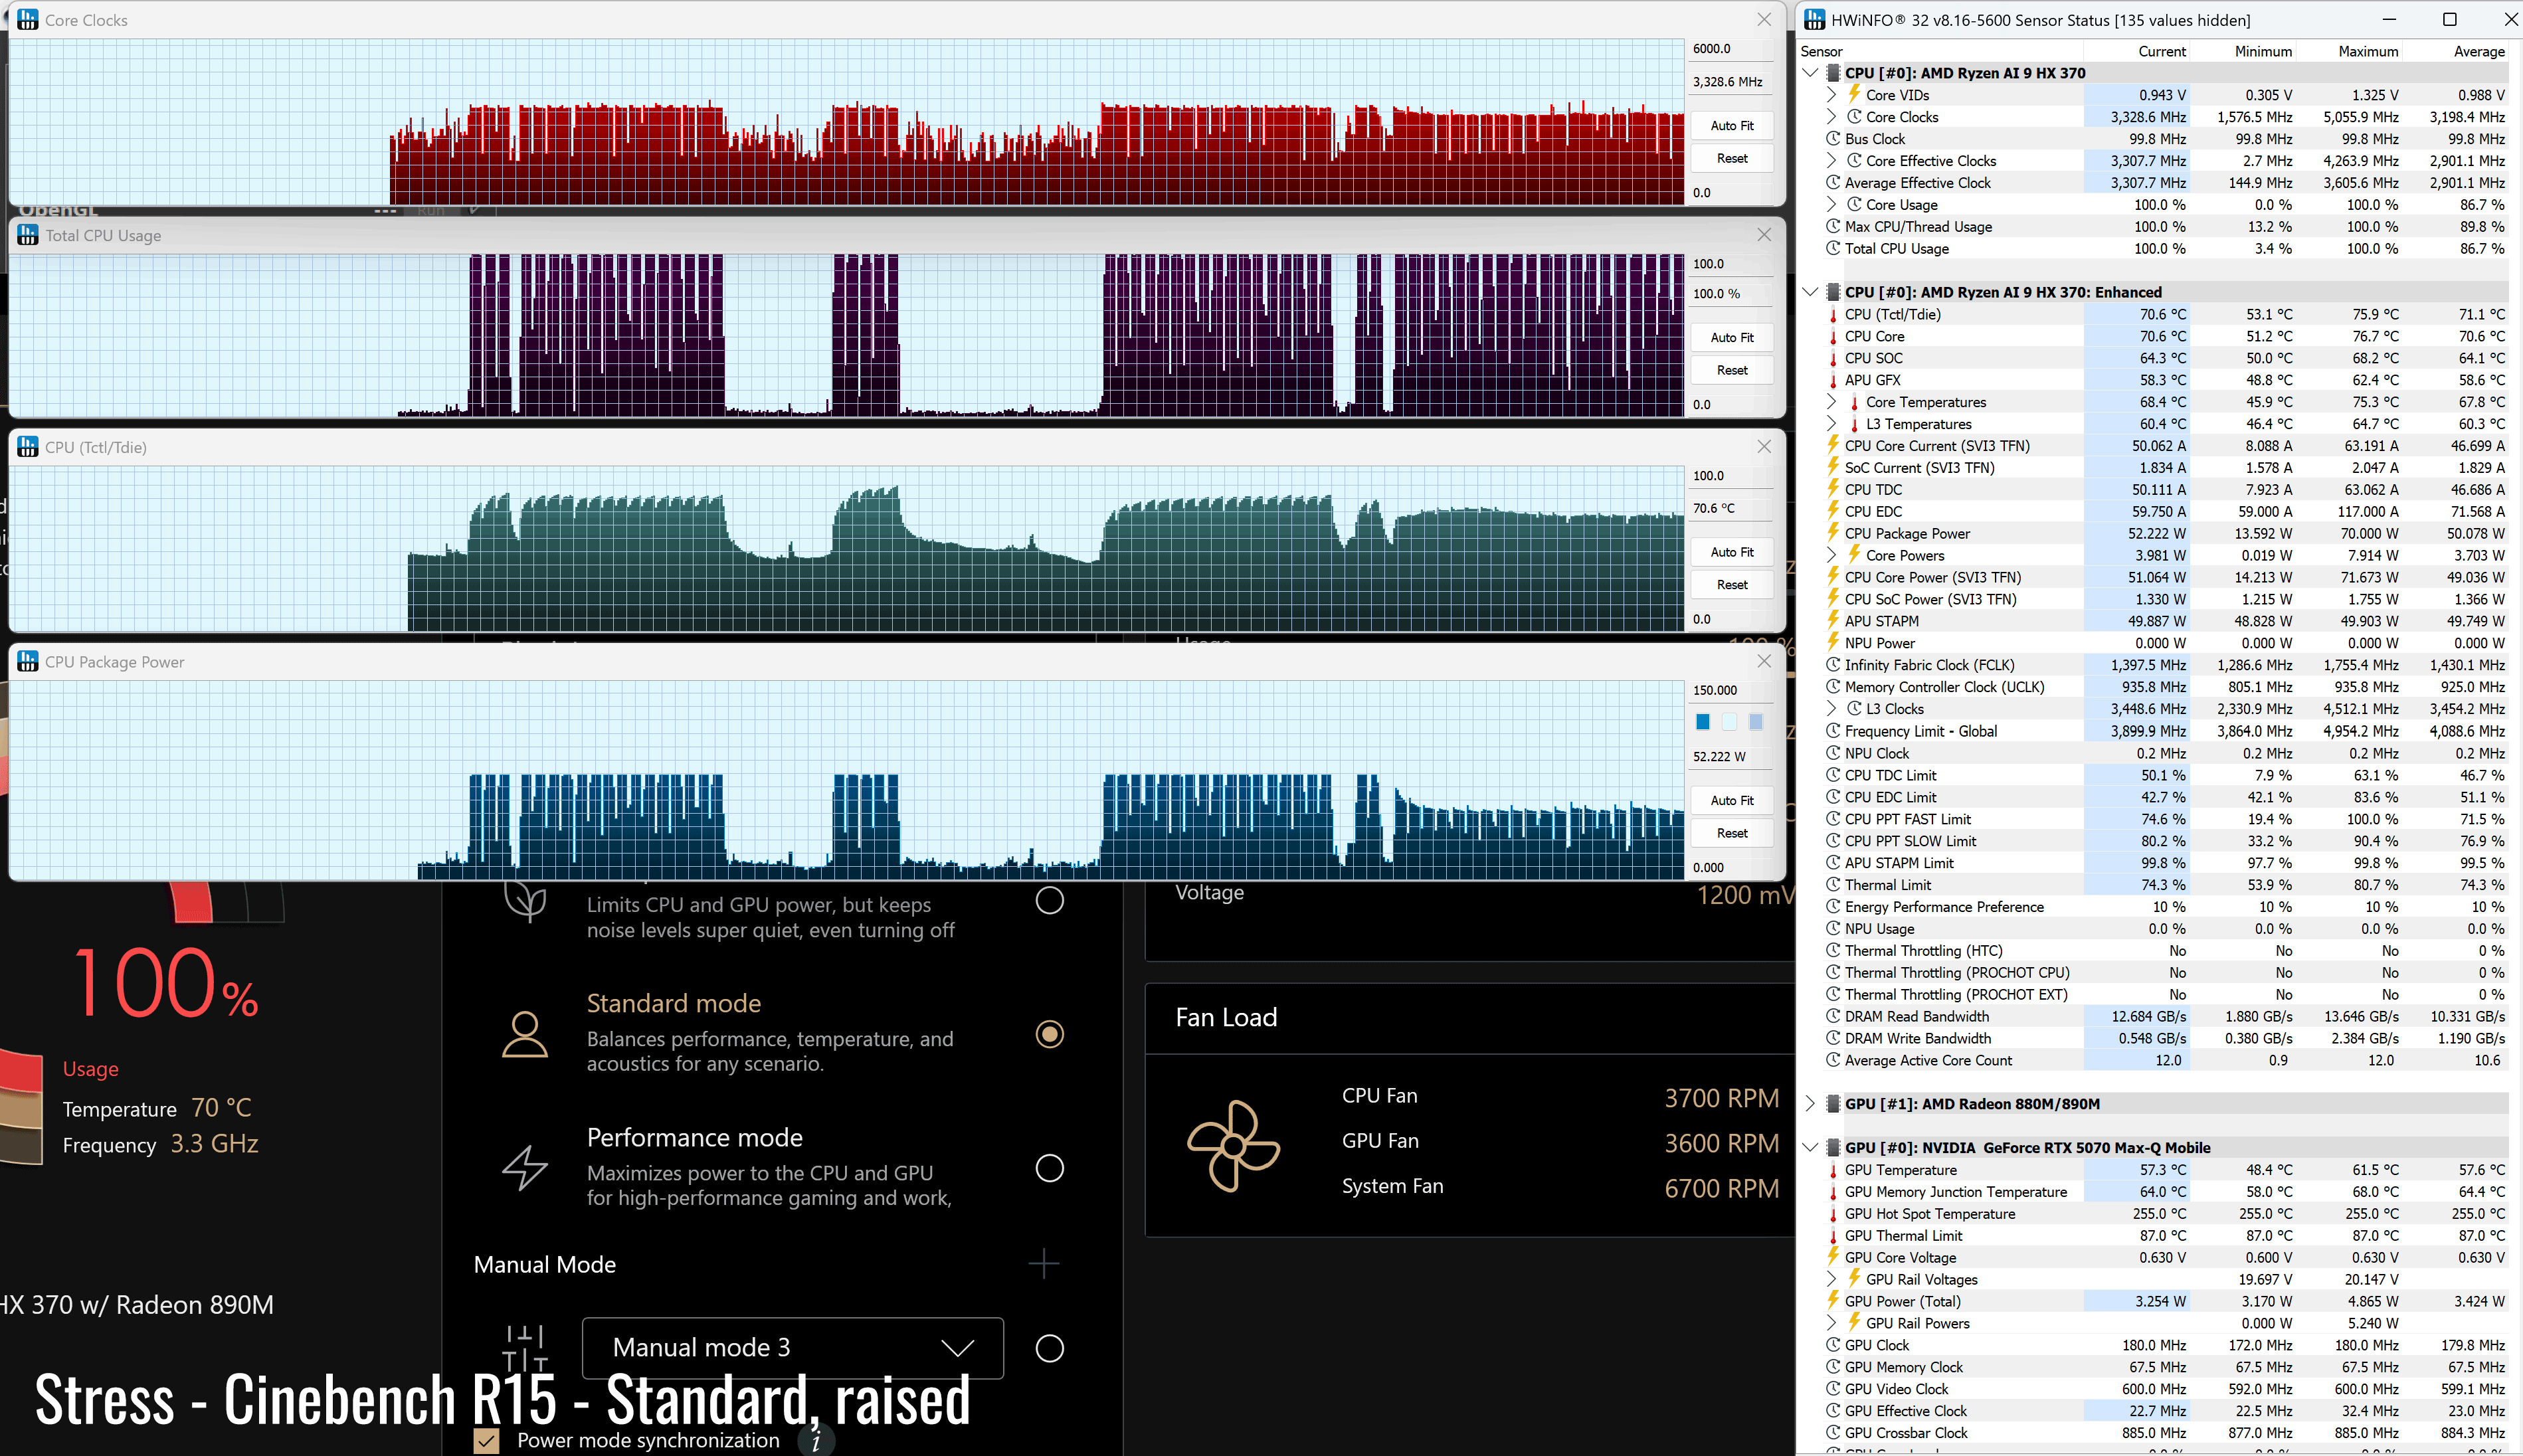Click the 0.0 minimum field in Total CPU Usage graph
2523x1456 pixels.
(x=1731, y=405)
